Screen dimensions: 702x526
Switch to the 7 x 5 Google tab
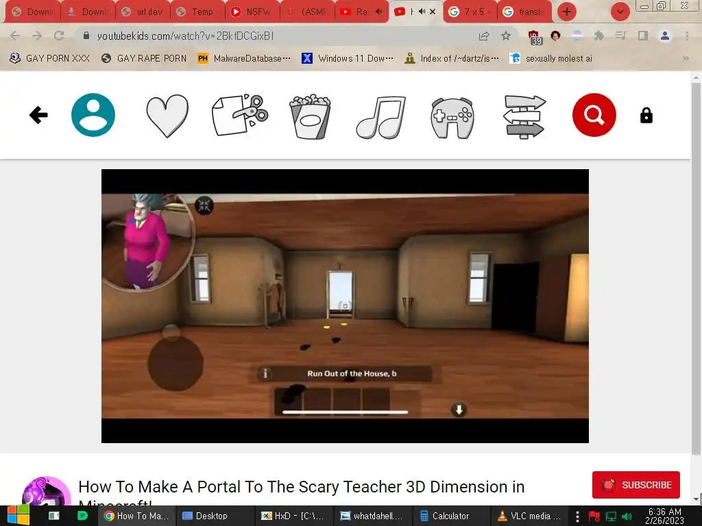[470, 12]
